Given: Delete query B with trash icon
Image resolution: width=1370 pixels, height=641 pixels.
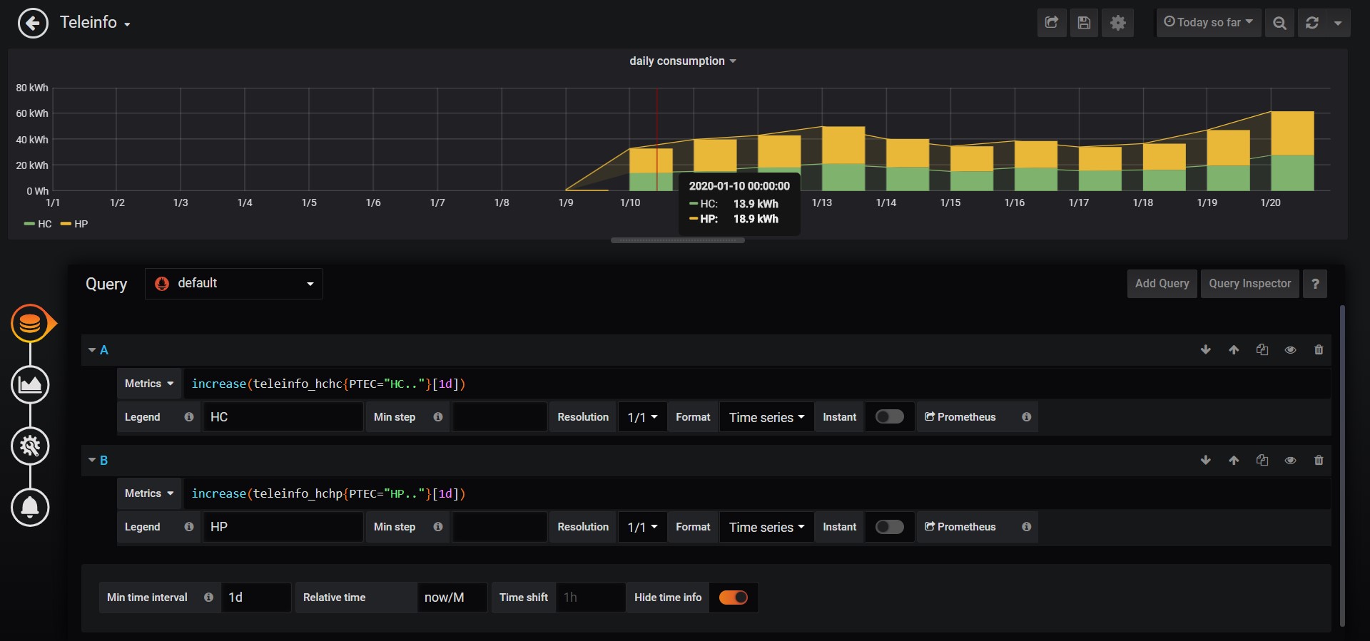Looking at the screenshot, I should 1319,460.
